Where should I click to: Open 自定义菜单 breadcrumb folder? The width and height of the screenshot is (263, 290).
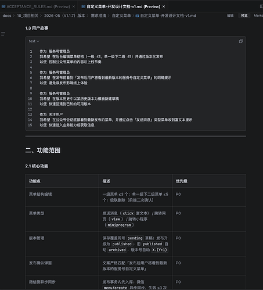click(121, 16)
